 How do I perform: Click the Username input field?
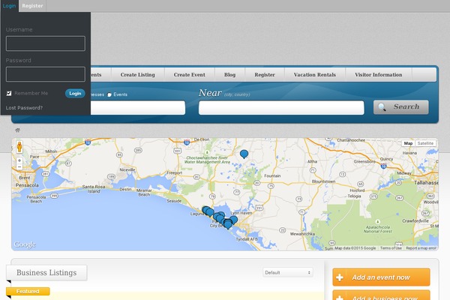pos(45,43)
